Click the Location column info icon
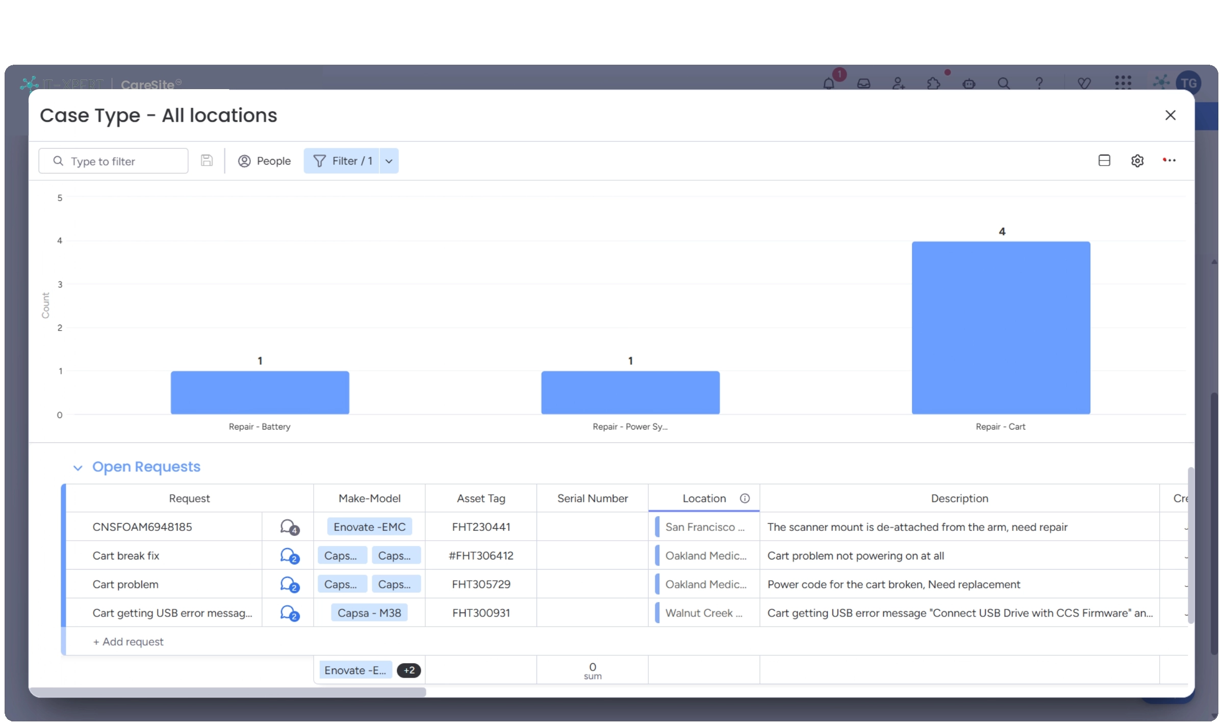The height and width of the screenshot is (726, 1224). [745, 499]
